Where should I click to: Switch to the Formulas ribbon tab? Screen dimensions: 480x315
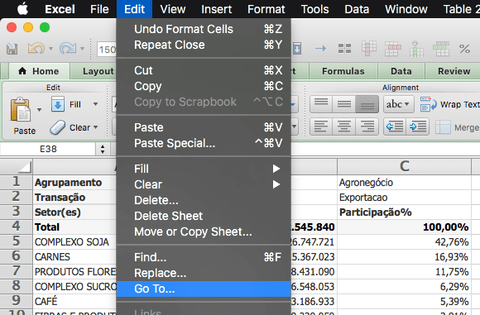click(343, 71)
